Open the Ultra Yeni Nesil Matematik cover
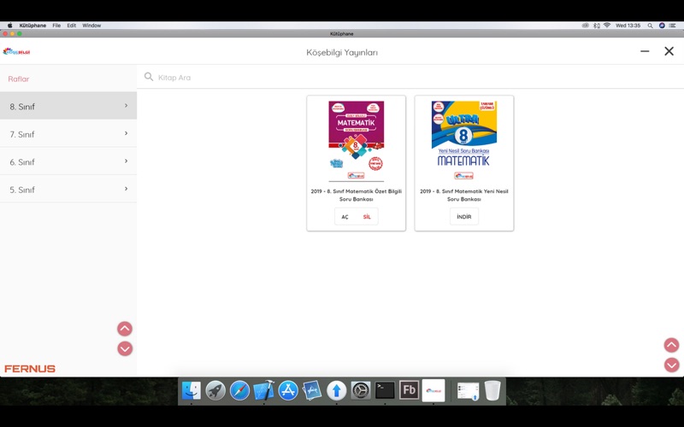Screen dimensions: 684x427 [464, 141]
